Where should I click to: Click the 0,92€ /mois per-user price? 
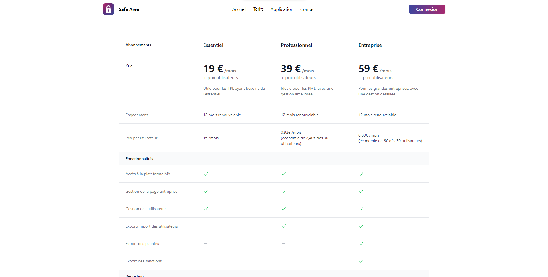click(x=291, y=132)
